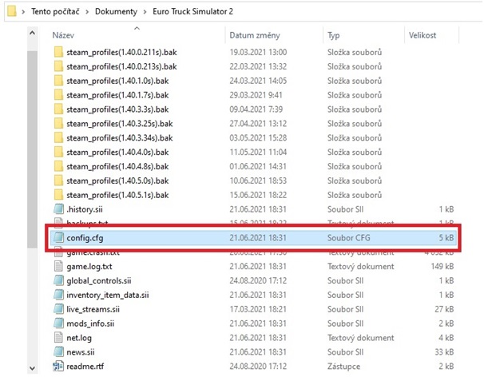This screenshot has height=385, width=484.
Task: Click folder icon of steam_profiles(1.40.3.3s).bak
Action: point(58,109)
